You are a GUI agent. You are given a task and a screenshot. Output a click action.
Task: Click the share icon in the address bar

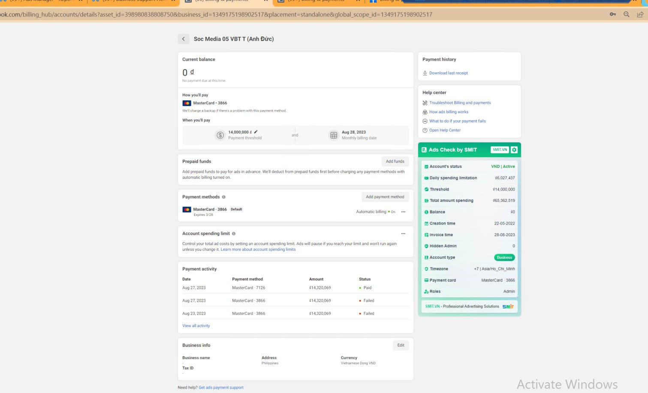pos(640,15)
